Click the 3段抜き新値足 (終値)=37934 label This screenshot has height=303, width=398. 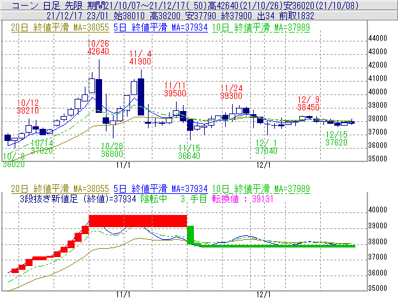point(78,198)
